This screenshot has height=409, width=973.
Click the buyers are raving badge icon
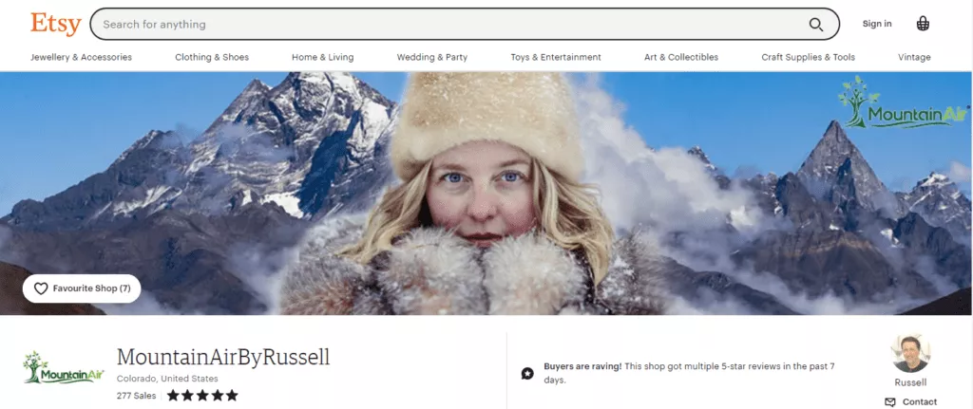pos(527,373)
